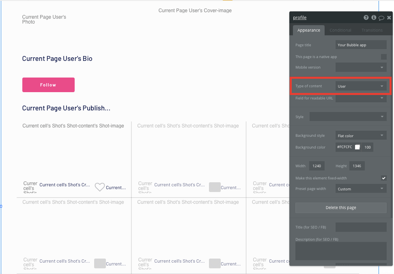Click the 'profile' page title link
394x274 pixels.
point(299,17)
